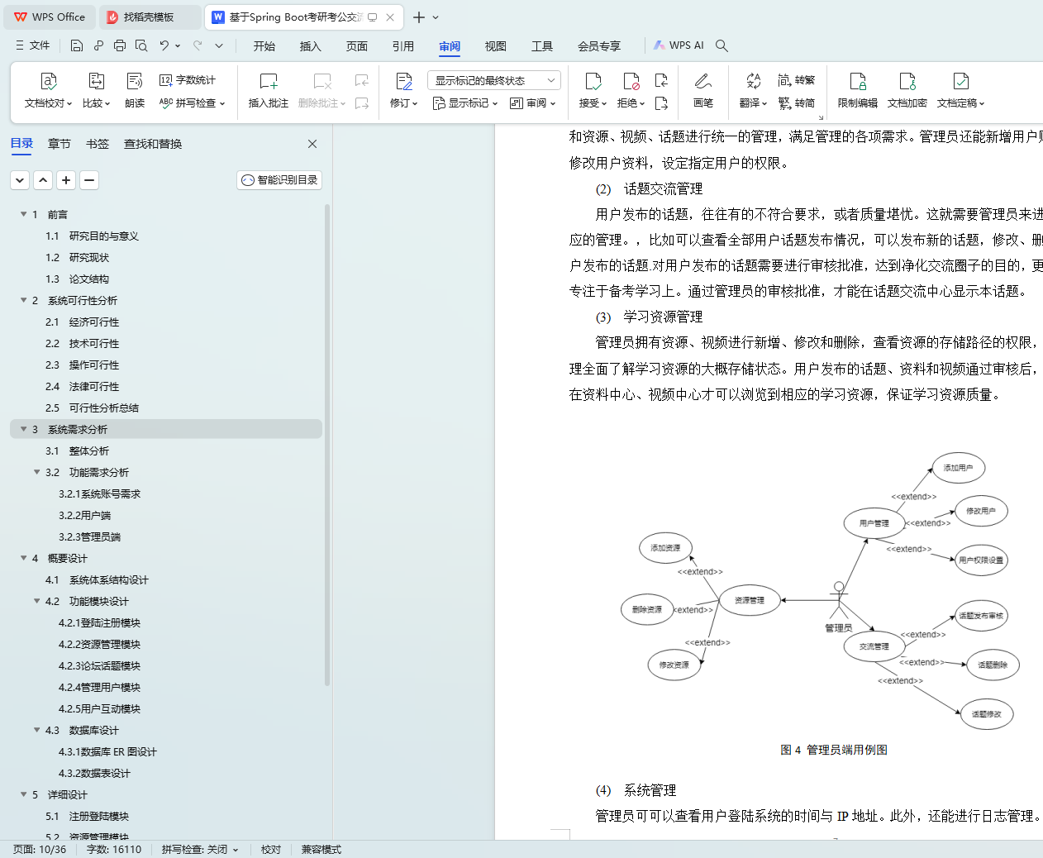Click the Save icon in quick toolbar
This screenshot has width=1043, height=858.
(x=76, y=45)
